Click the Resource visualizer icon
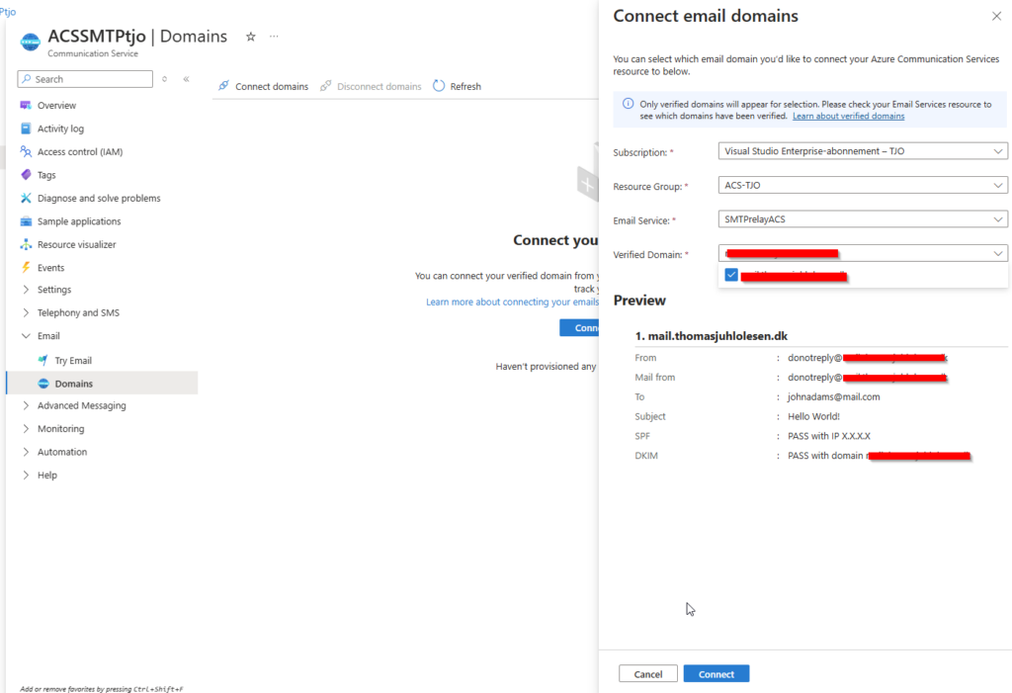This screenshot has width=1012, height=693. tap(26, 245)
